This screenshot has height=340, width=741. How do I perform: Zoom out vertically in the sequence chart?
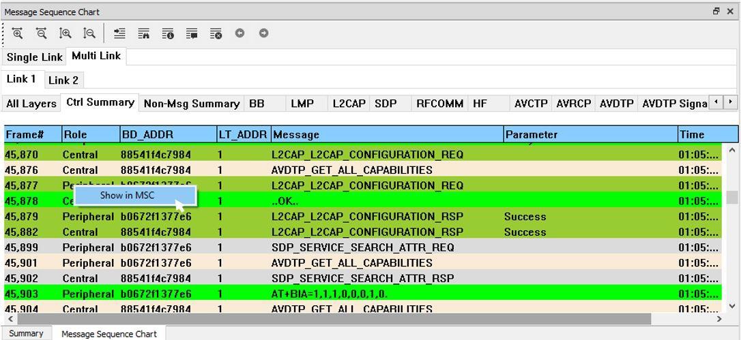(89, 33)
